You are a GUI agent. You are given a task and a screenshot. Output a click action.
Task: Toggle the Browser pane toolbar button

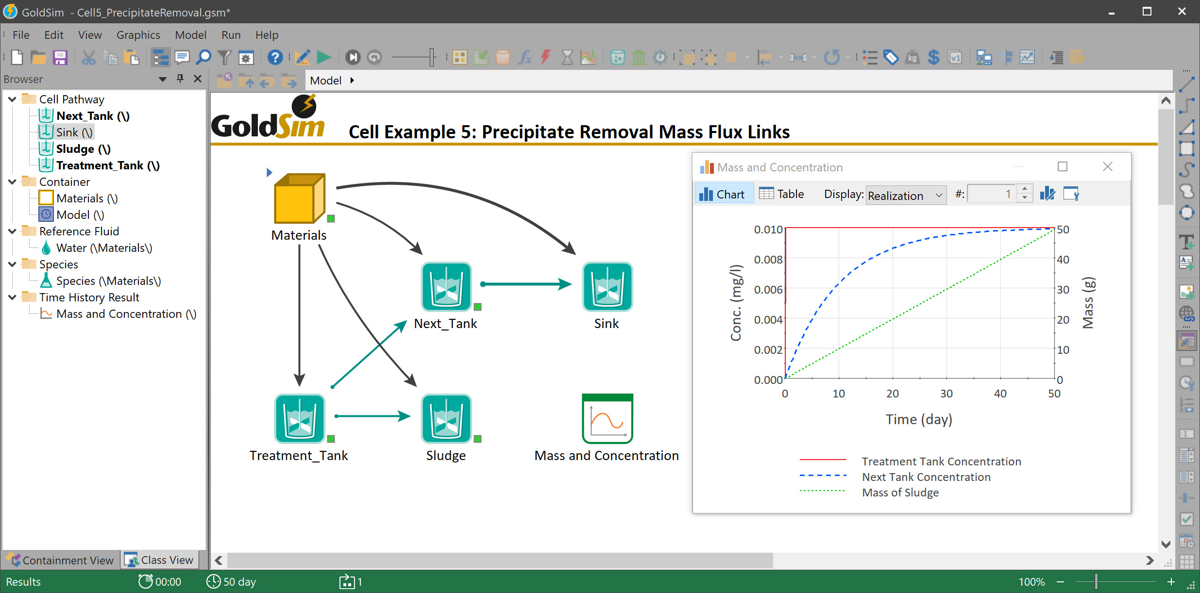[161, 58]
